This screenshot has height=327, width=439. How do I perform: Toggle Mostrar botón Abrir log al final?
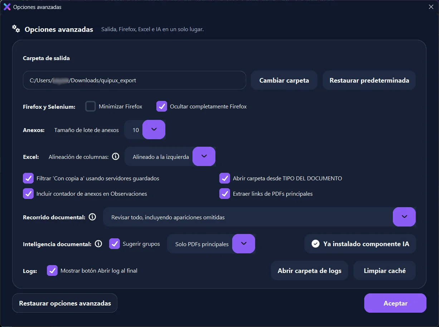tap(52, 270)
